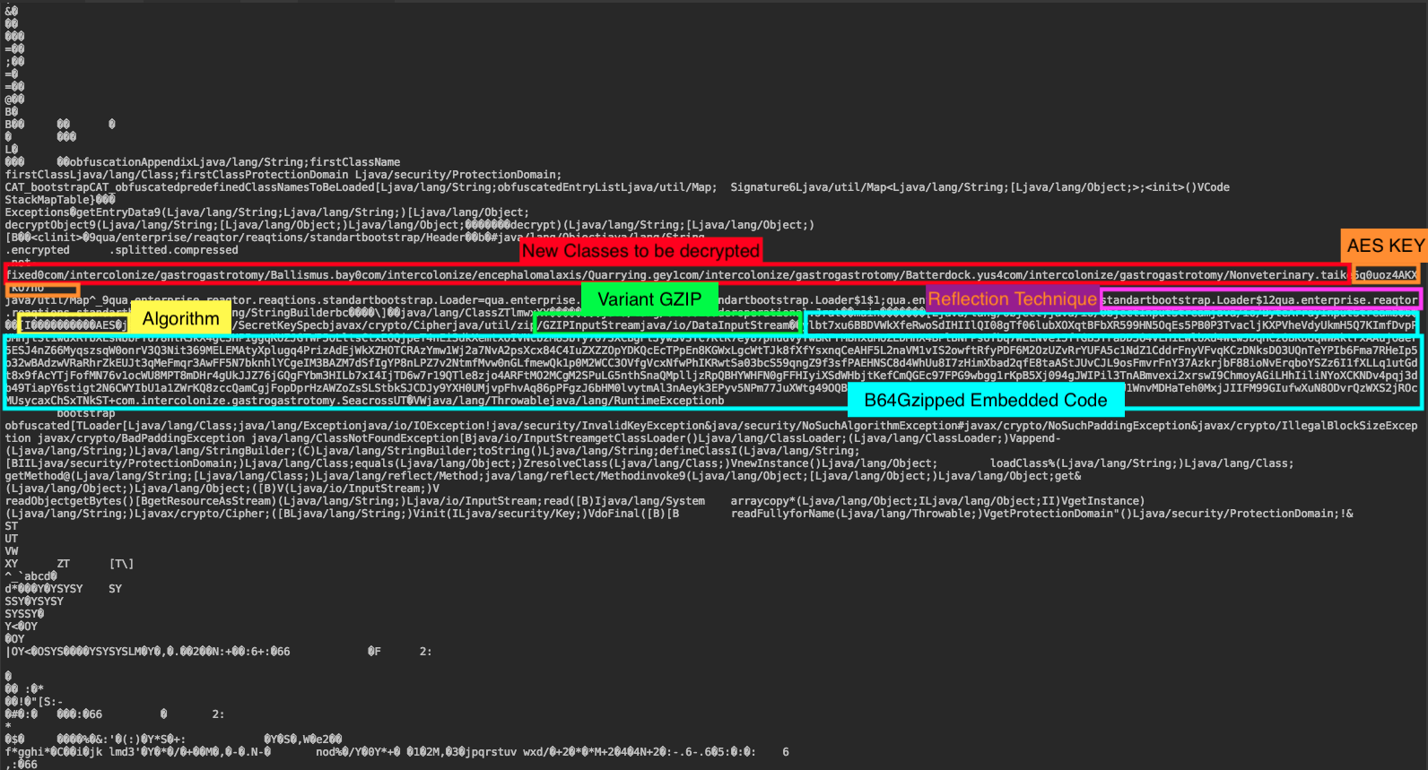Select the 'java/security/NoSuchAlgorithmException' text
This screenshot has height=770, width=1428.
[x=836, y=426]
